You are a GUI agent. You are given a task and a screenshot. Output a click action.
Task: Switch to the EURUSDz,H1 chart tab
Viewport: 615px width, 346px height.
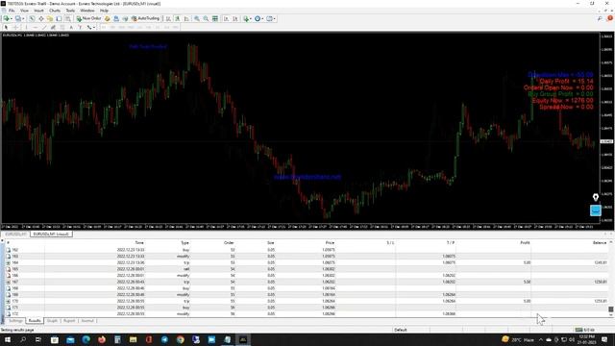click(15, 235)
